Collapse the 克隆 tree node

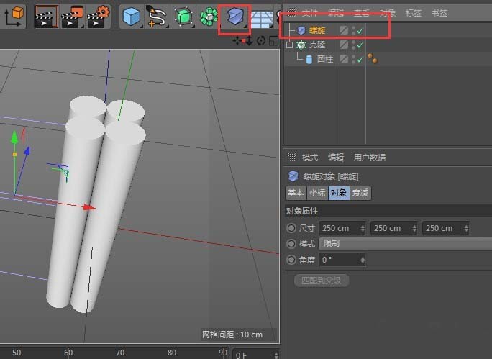coord(289,45)
